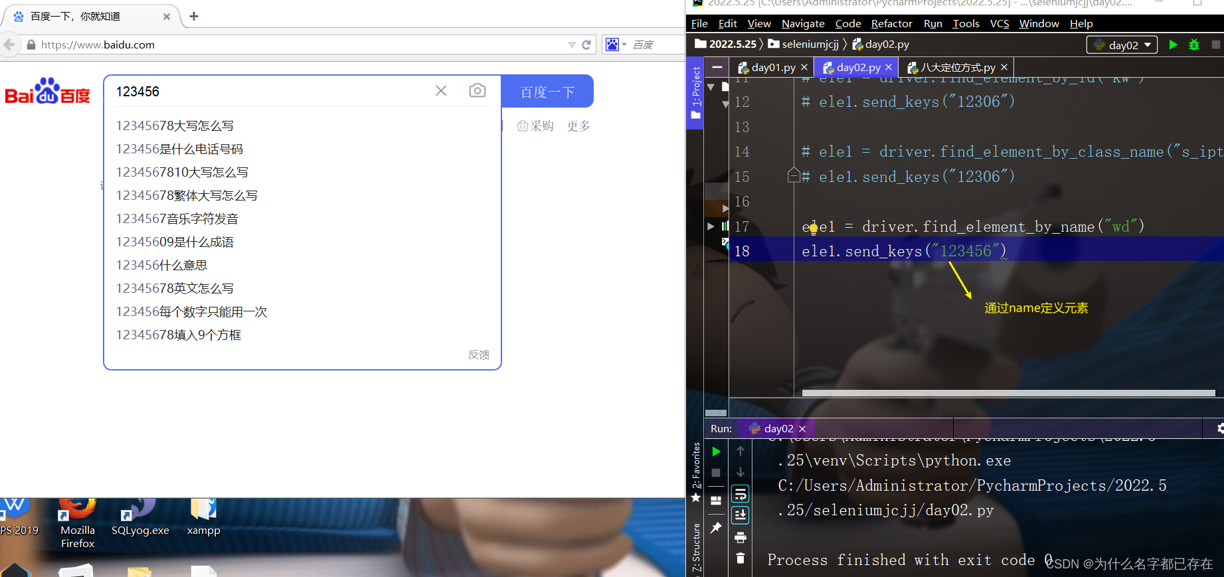Reload the Baidu page in Firefox
Screen dimensions: 1224x577
(x=586, y=44)
